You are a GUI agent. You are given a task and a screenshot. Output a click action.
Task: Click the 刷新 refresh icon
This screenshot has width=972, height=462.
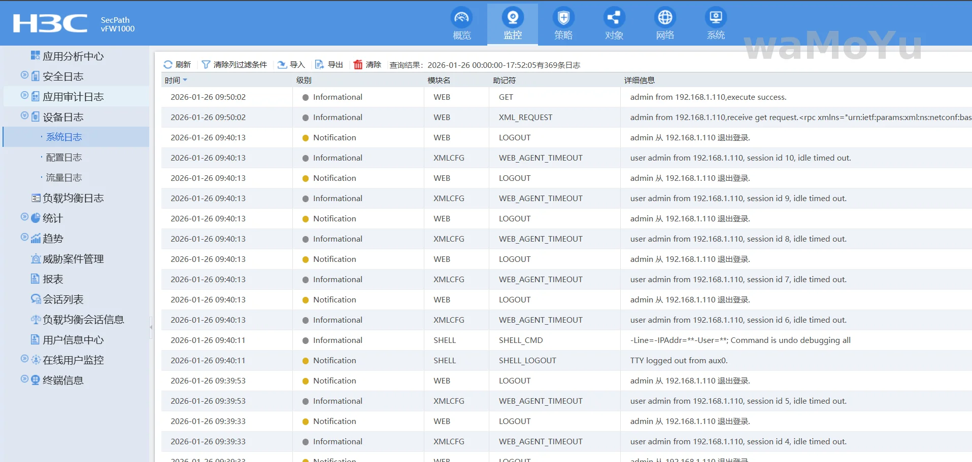pos(168,65)
